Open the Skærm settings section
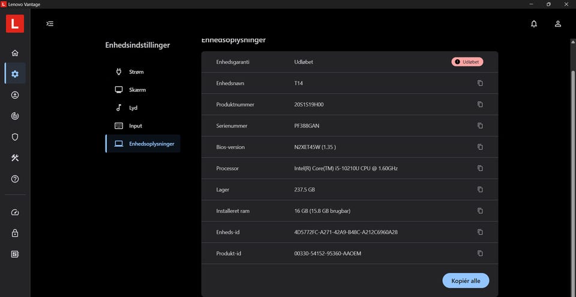576x297 pixels. pyautogui.click(x=143, y=90)
